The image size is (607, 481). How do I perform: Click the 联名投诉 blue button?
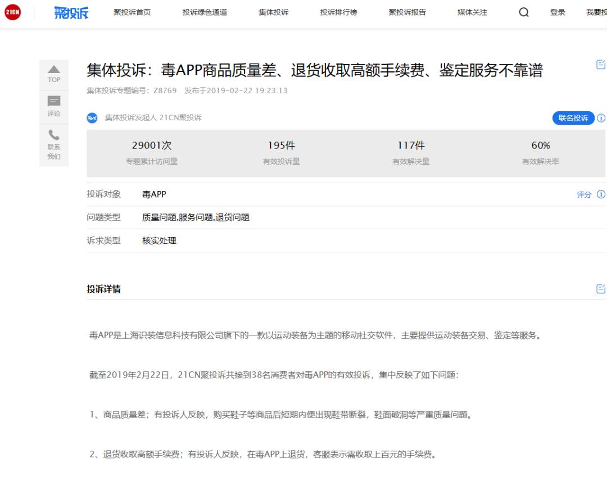pos(573,118)
